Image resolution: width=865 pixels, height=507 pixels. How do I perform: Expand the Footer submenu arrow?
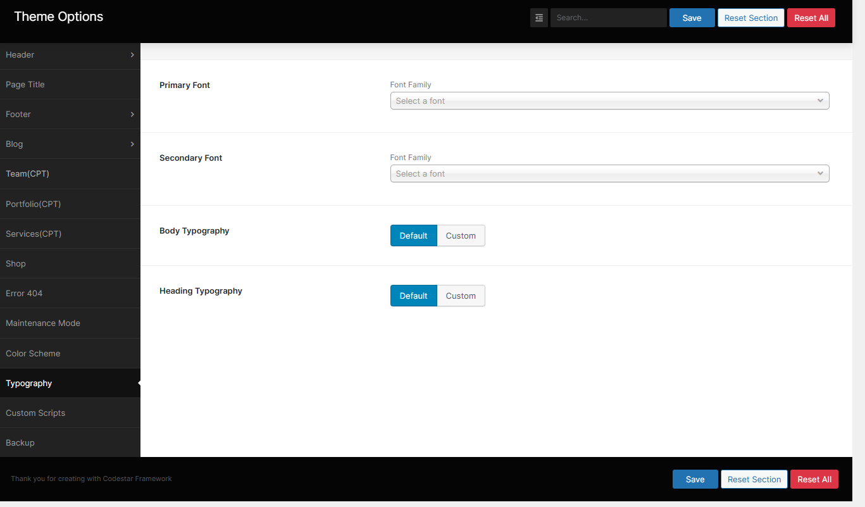click(132, 115)
